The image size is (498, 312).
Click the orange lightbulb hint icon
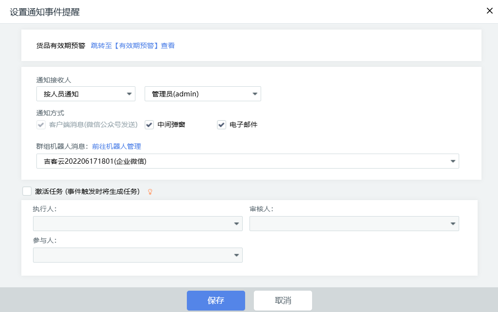(x=150, y=192)
